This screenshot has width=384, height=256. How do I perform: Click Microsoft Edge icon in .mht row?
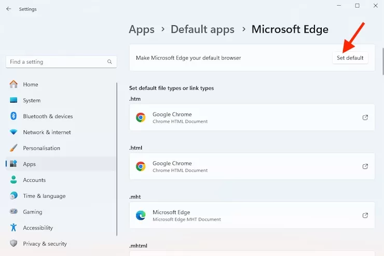click(x=141, y=215)
